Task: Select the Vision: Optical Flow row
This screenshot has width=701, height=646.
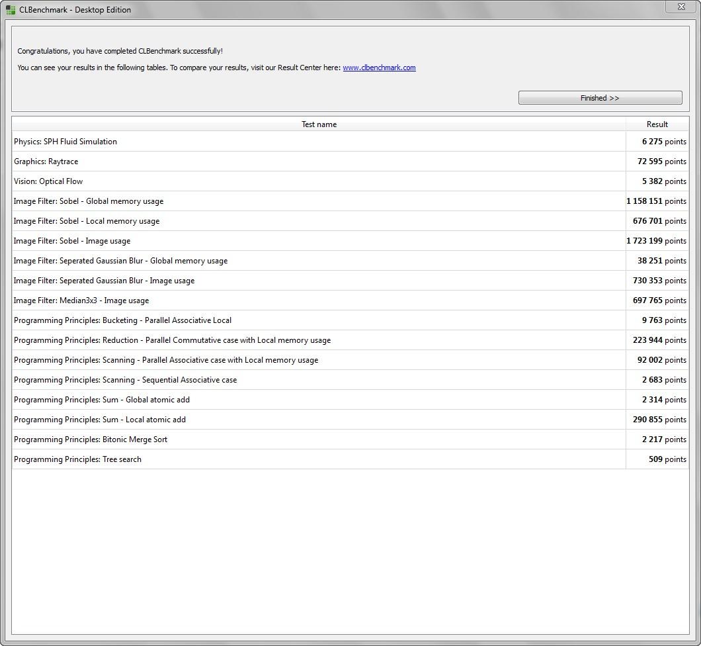Action: (x=48, y=181)
